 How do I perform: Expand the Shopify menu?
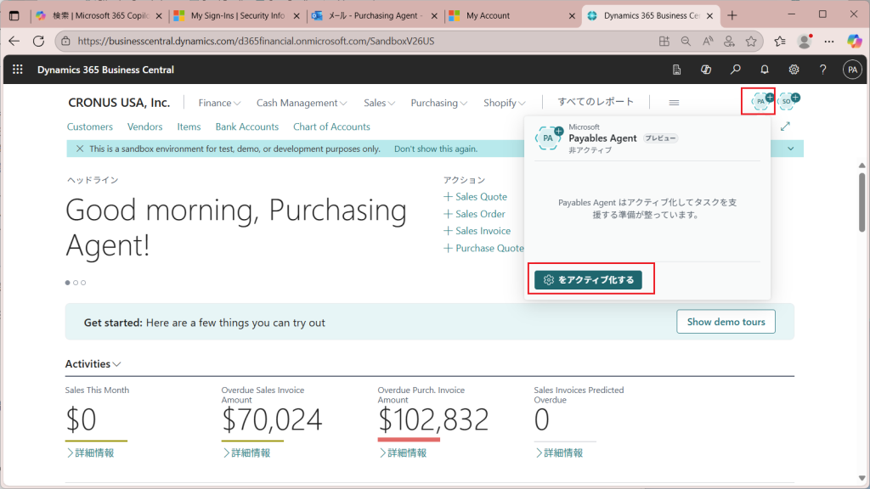505,103
